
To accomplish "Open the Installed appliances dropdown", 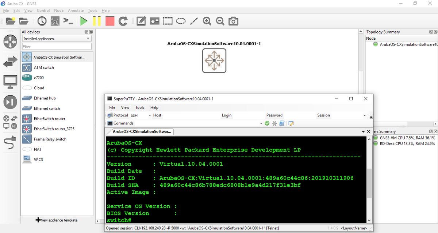I will coord(57,39).
